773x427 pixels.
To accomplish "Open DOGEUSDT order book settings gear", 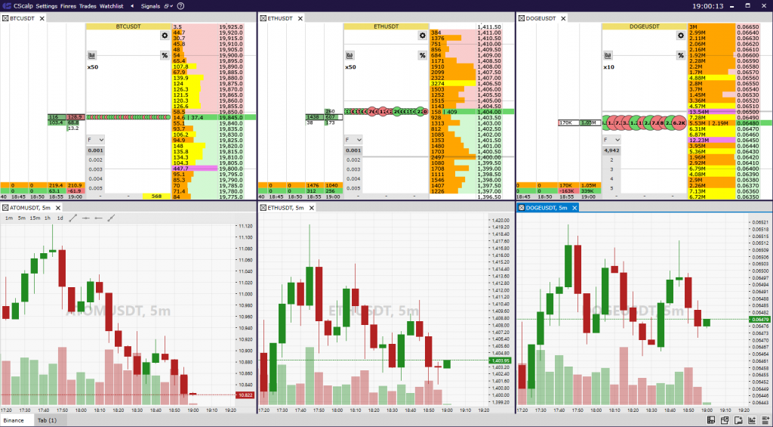I will [681, 36].
